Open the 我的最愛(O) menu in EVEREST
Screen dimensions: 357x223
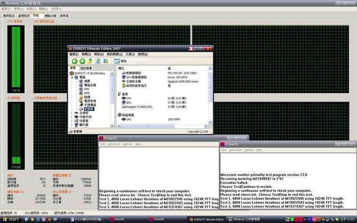[x=115, y=54]
